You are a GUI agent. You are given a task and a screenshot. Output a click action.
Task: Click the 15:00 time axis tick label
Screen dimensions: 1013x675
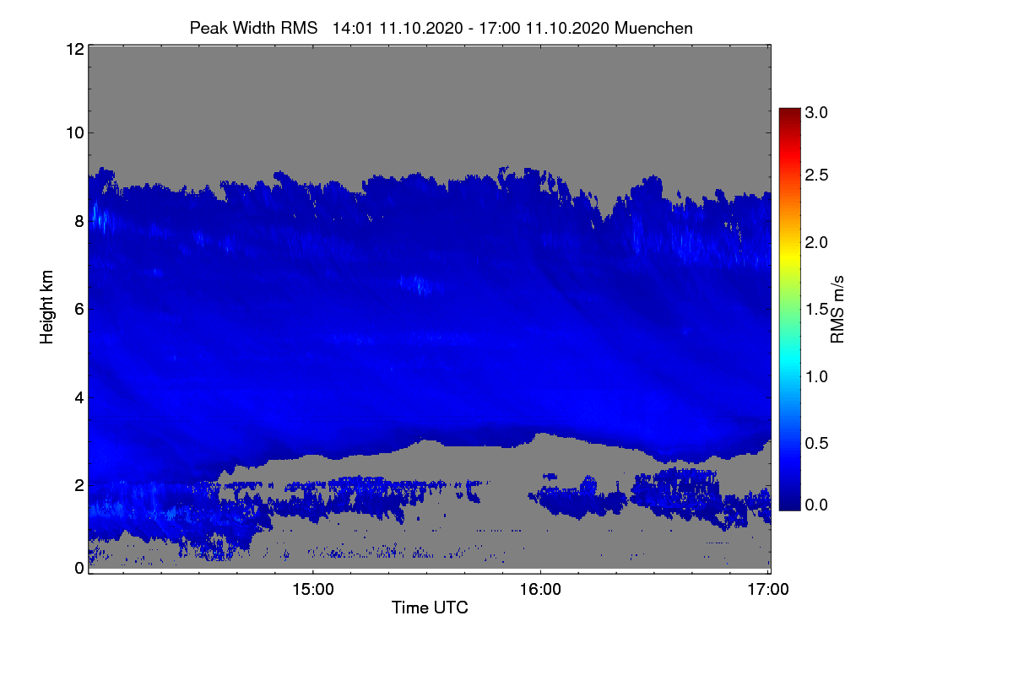click(x=312, y=590)
